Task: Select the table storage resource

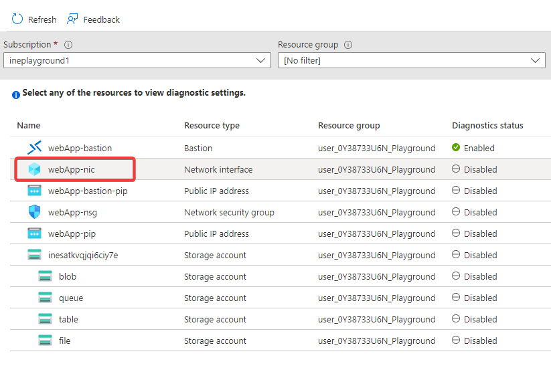Action: (68, 319)
